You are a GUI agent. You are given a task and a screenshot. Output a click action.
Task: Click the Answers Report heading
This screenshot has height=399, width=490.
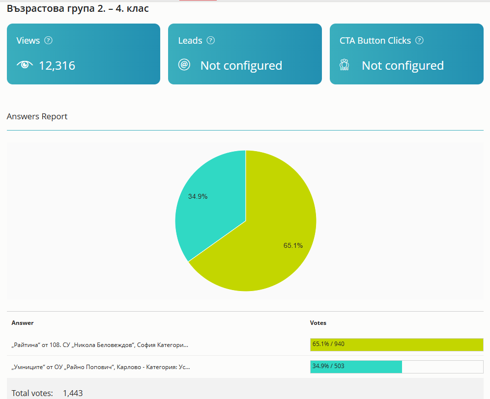point(37,116)
